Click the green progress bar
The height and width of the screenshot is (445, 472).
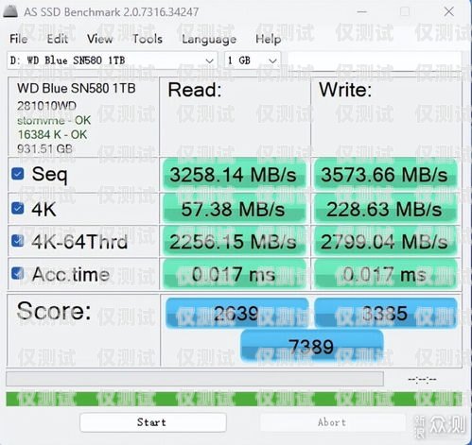234,399
